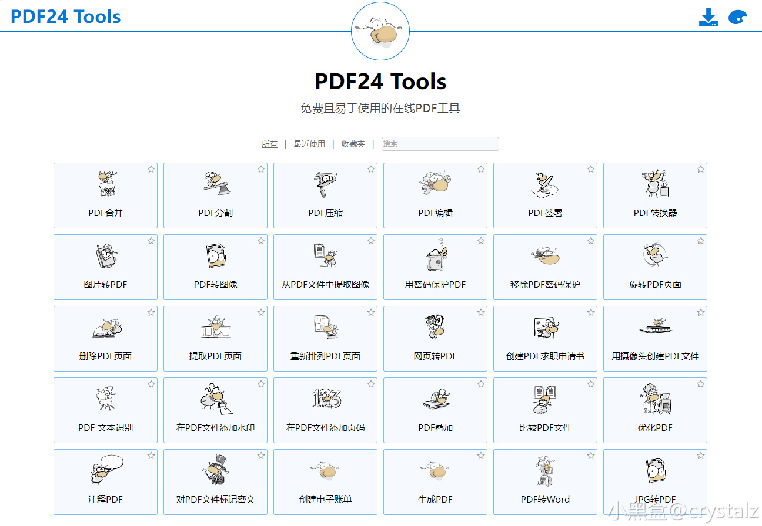Mark PDF编辑 as favorite via star

pos(481,169)
